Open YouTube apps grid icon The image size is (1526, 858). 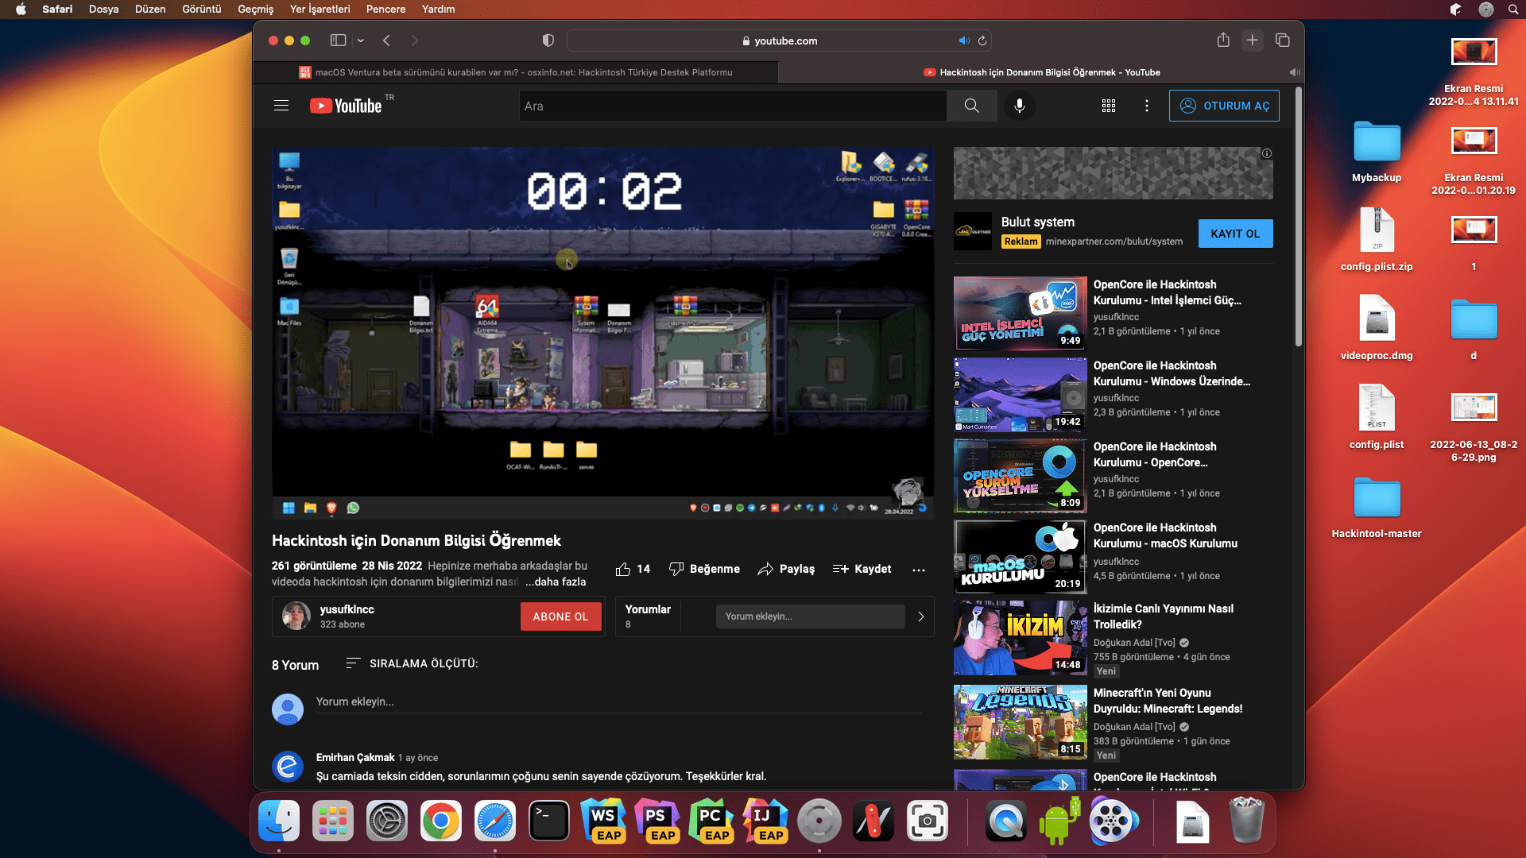pyautogui.click(x=1108, y=106)
